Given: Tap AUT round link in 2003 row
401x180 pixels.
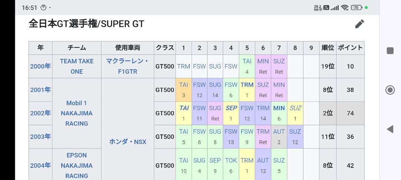Looking at the screenshot, I should click(279, 131).
